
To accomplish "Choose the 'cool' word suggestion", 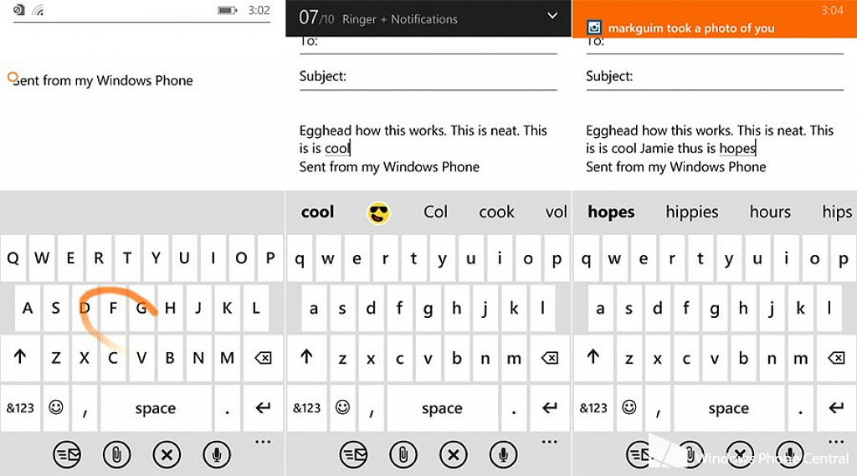I will 317,212.
